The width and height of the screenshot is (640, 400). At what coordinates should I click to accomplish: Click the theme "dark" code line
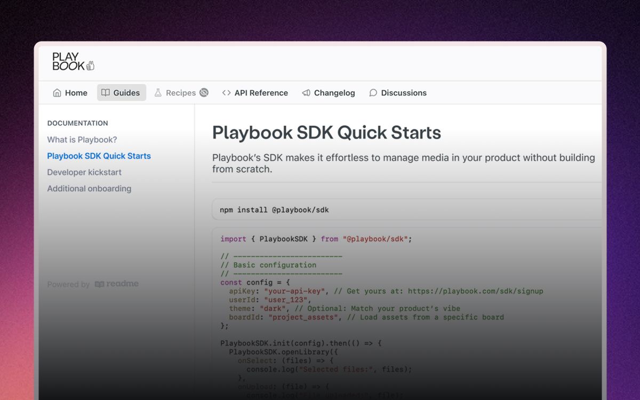tap(345, 308)
